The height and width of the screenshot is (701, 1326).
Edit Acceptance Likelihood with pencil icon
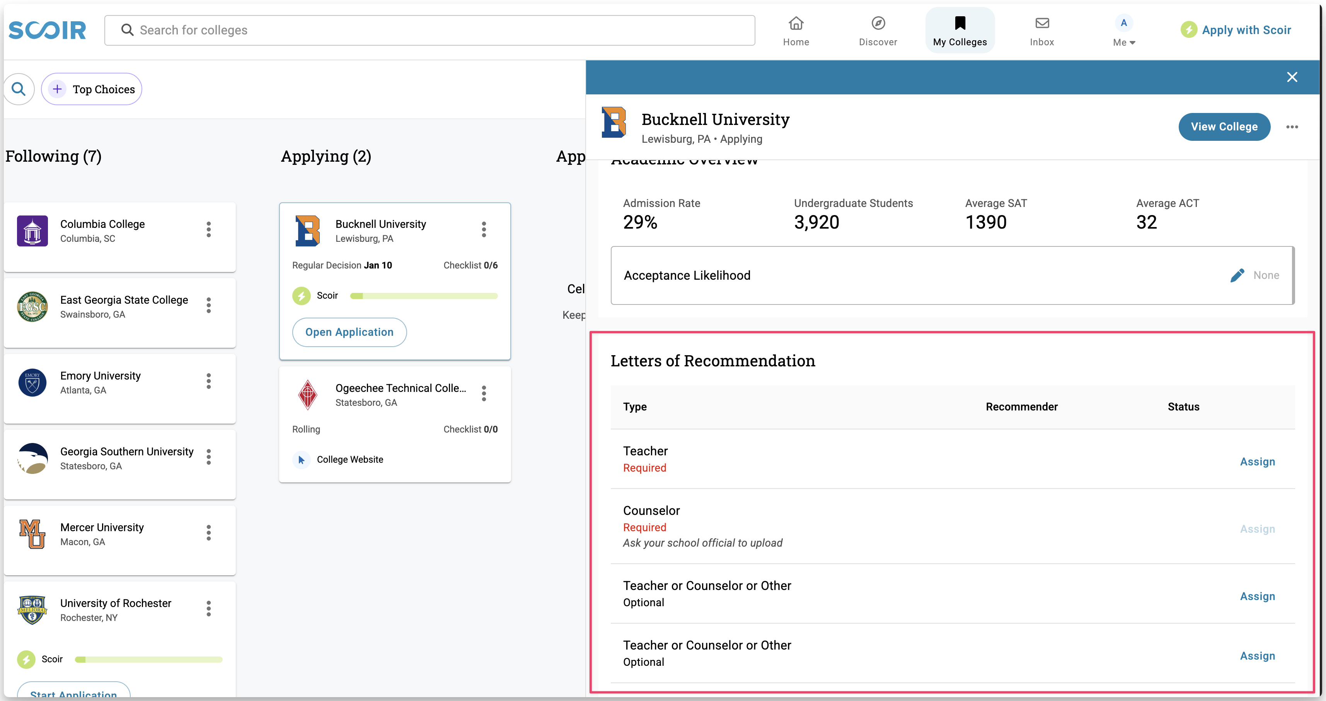coord(1237,275)
